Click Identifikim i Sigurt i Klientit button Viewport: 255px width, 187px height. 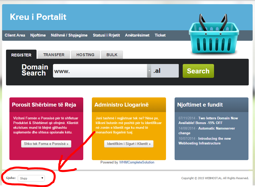[x=129, y=144]
